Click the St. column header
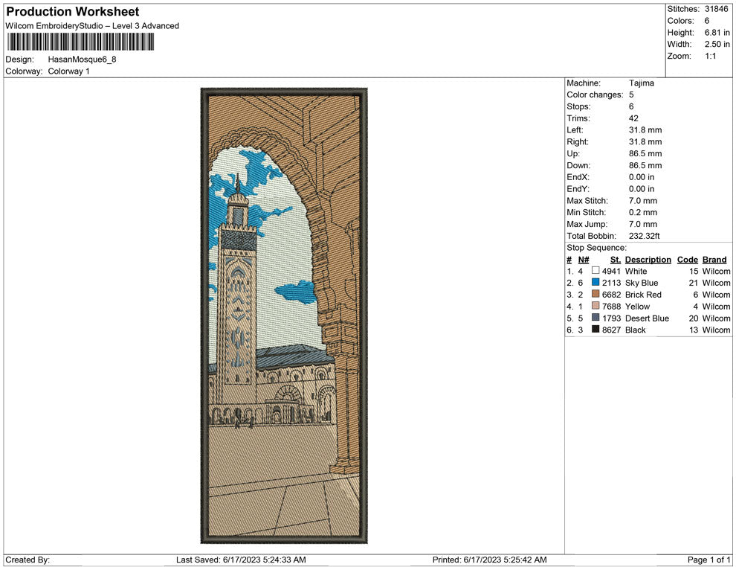The image size is (736, 567). tap(615, 260)
